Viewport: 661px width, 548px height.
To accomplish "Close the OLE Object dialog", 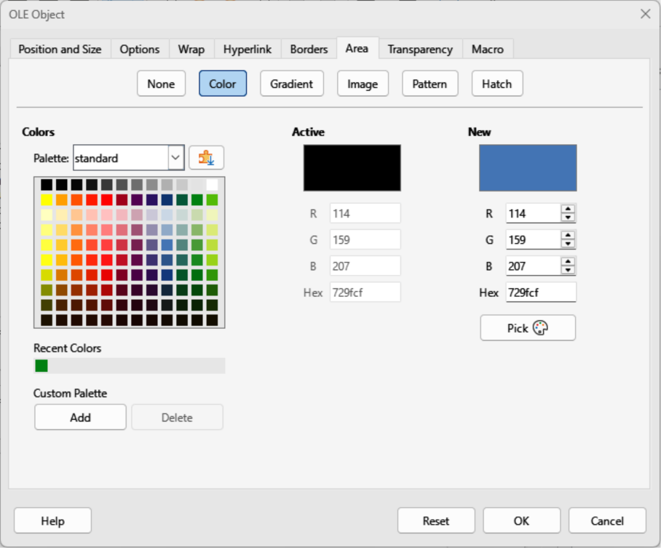I will (x=644, y=14).
